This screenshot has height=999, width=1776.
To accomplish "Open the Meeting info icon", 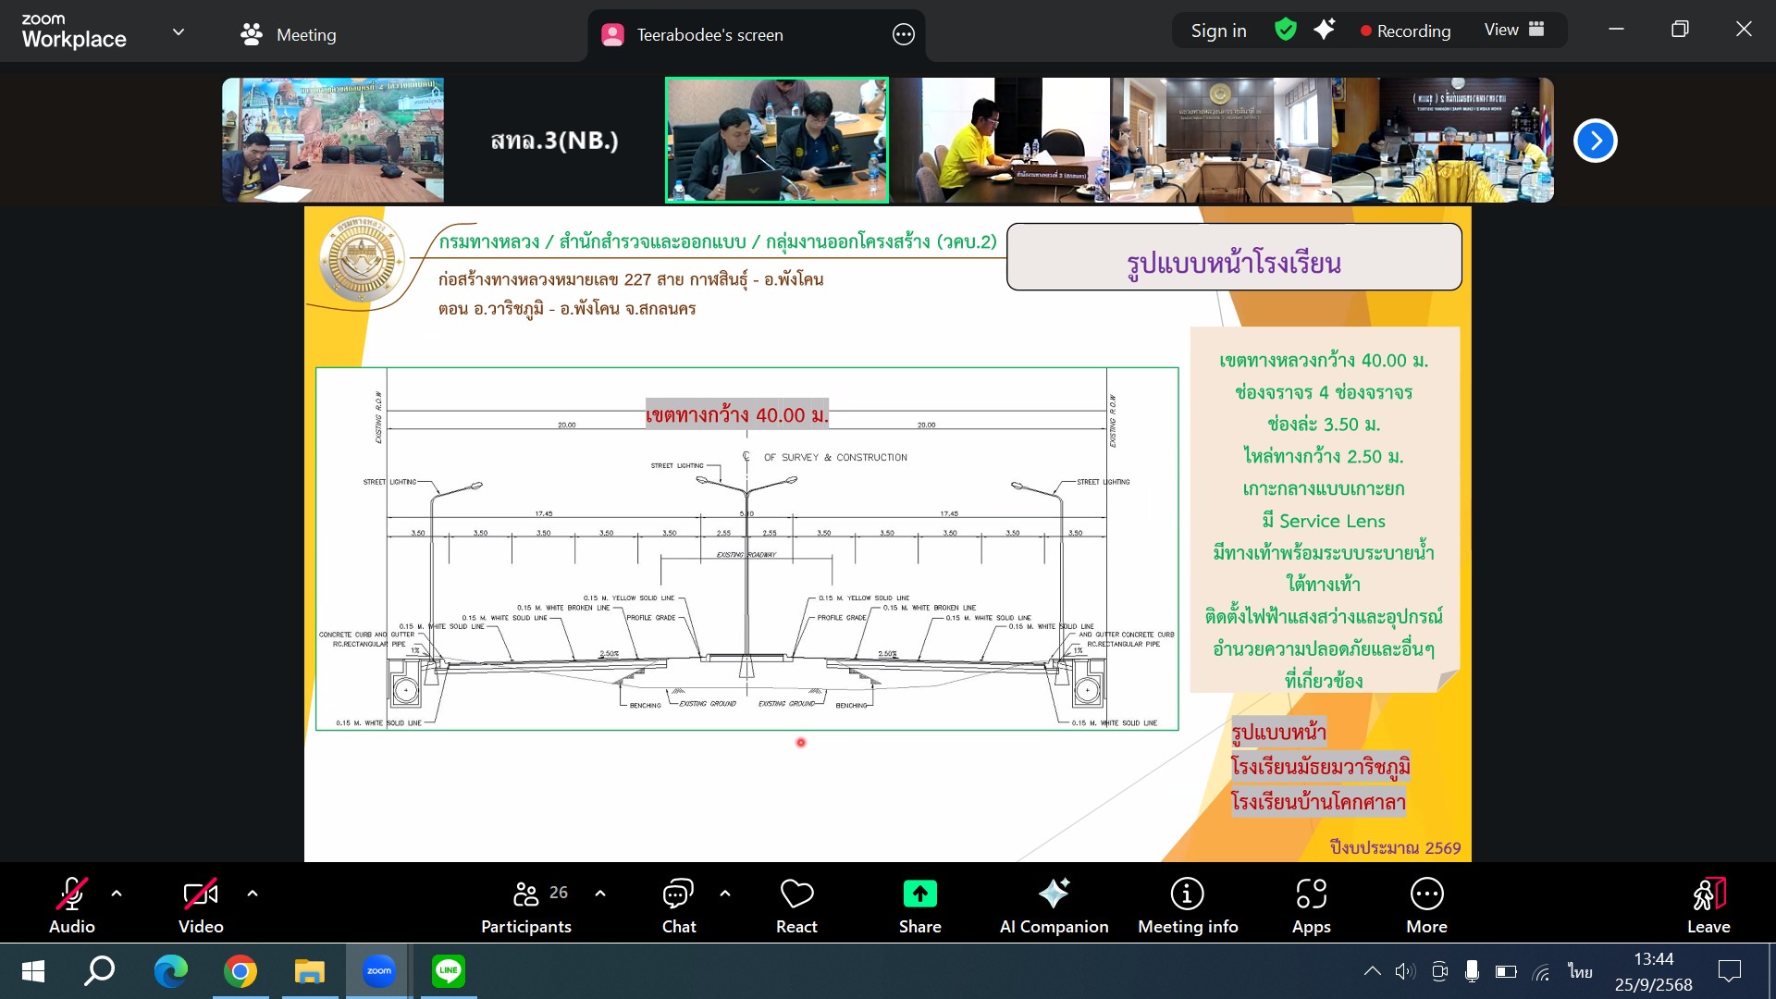I will (1187, 894).
